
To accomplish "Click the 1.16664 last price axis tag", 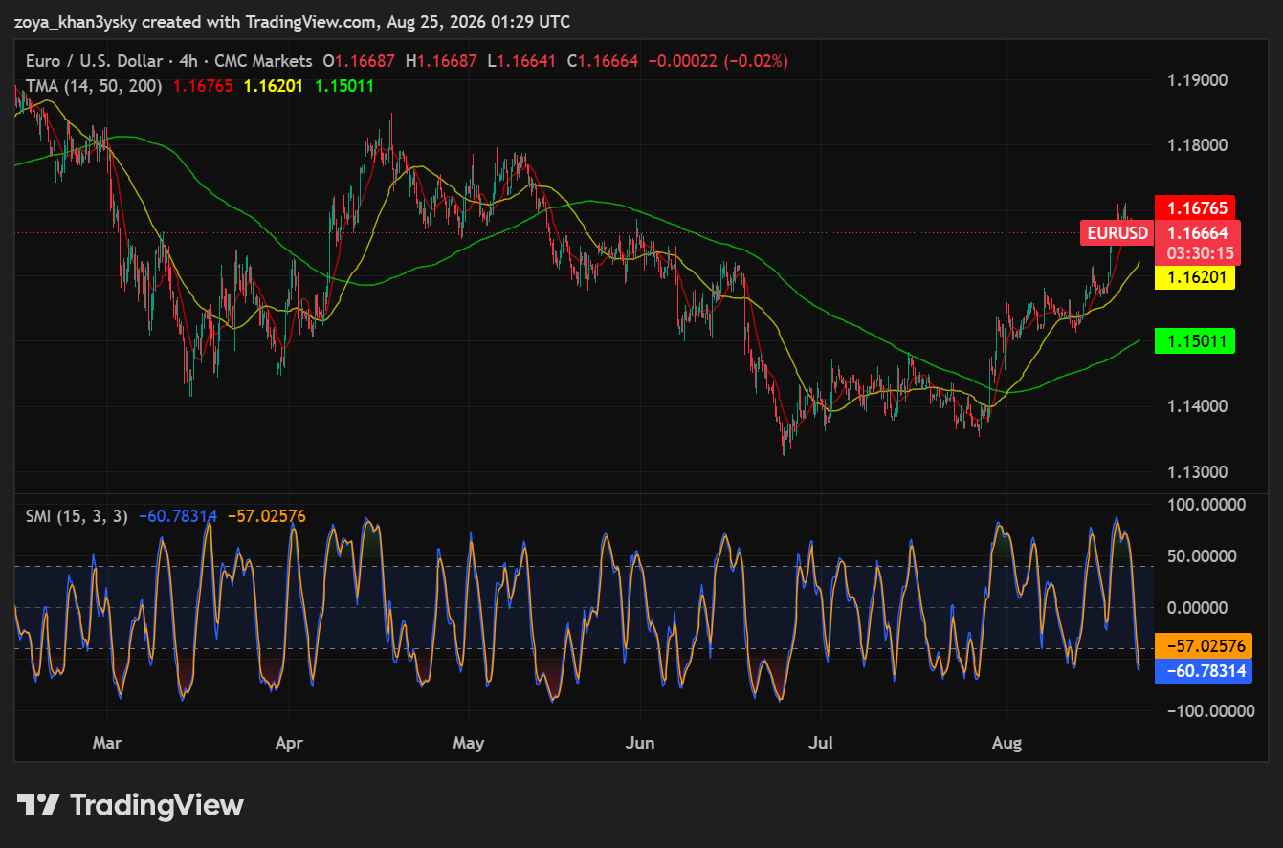I will 1198,232.
